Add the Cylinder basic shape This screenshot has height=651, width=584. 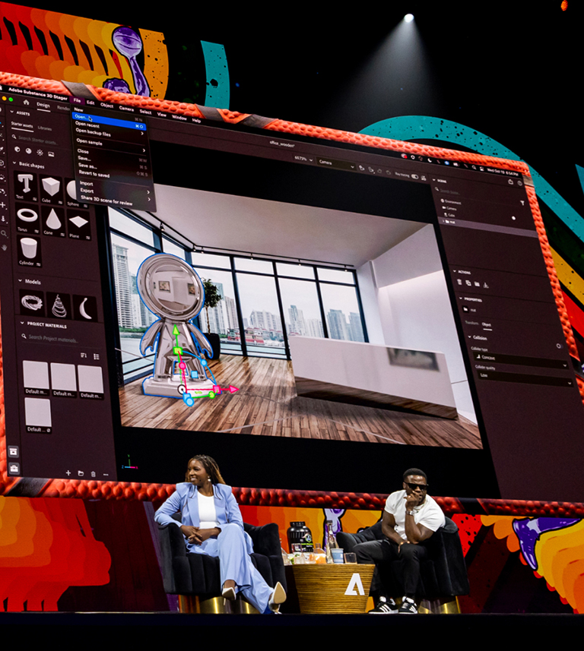tap(29, 248)
